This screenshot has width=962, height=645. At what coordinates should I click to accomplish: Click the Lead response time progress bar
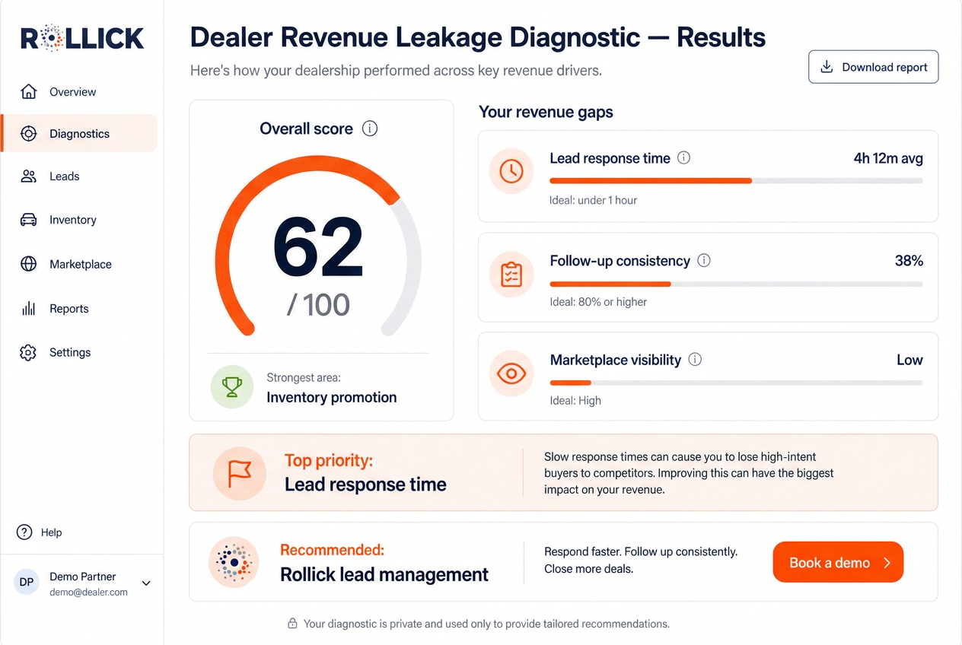coord(736,181)
